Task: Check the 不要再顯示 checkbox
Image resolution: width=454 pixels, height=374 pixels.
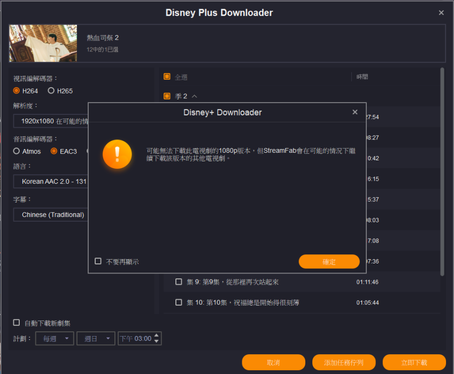Action: (x=98, y=261)
